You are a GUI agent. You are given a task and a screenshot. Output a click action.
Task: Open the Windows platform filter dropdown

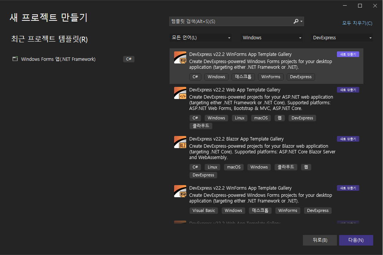click(271, 38)
